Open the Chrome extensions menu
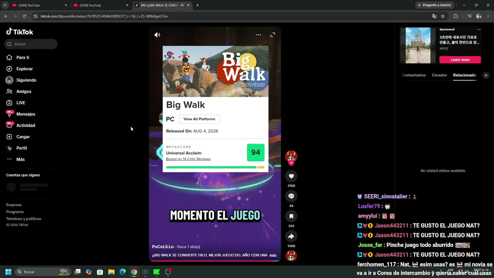This screenshot has width=494, height=278. (x=456, y=16)
